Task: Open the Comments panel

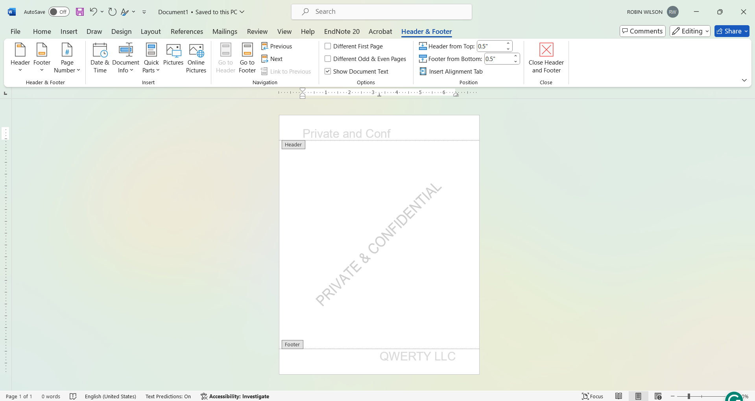Action: coord(642,31)
